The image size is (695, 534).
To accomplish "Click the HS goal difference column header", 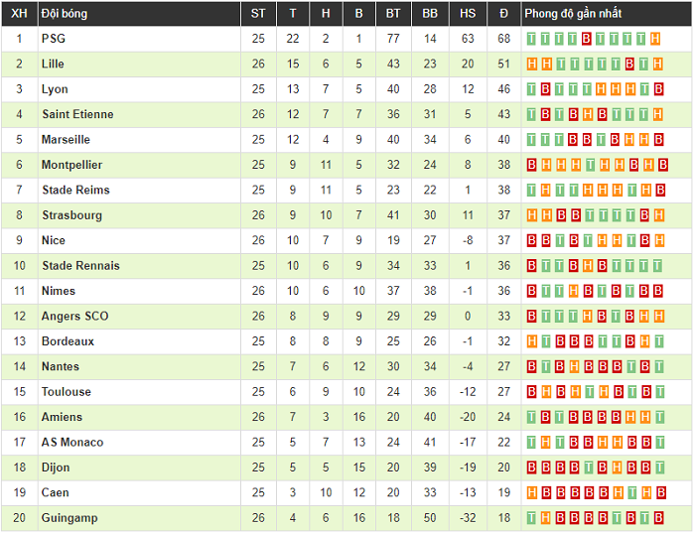I will [468, 14].
